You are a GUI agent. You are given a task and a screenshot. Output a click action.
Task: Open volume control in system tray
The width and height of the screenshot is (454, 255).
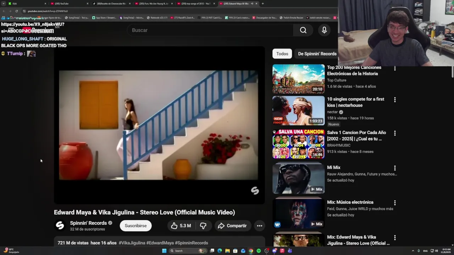(436, 251)
